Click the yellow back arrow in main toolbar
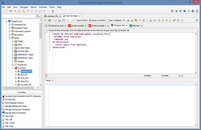This screenshot has width=201, height=130. (45, 11)
